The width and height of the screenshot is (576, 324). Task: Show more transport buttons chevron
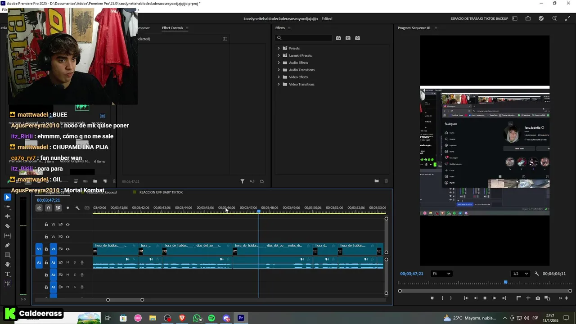click(x=560, y=298)
